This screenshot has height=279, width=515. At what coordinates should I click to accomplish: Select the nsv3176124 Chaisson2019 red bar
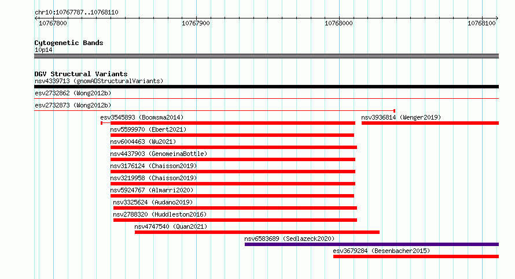[233, 172]
